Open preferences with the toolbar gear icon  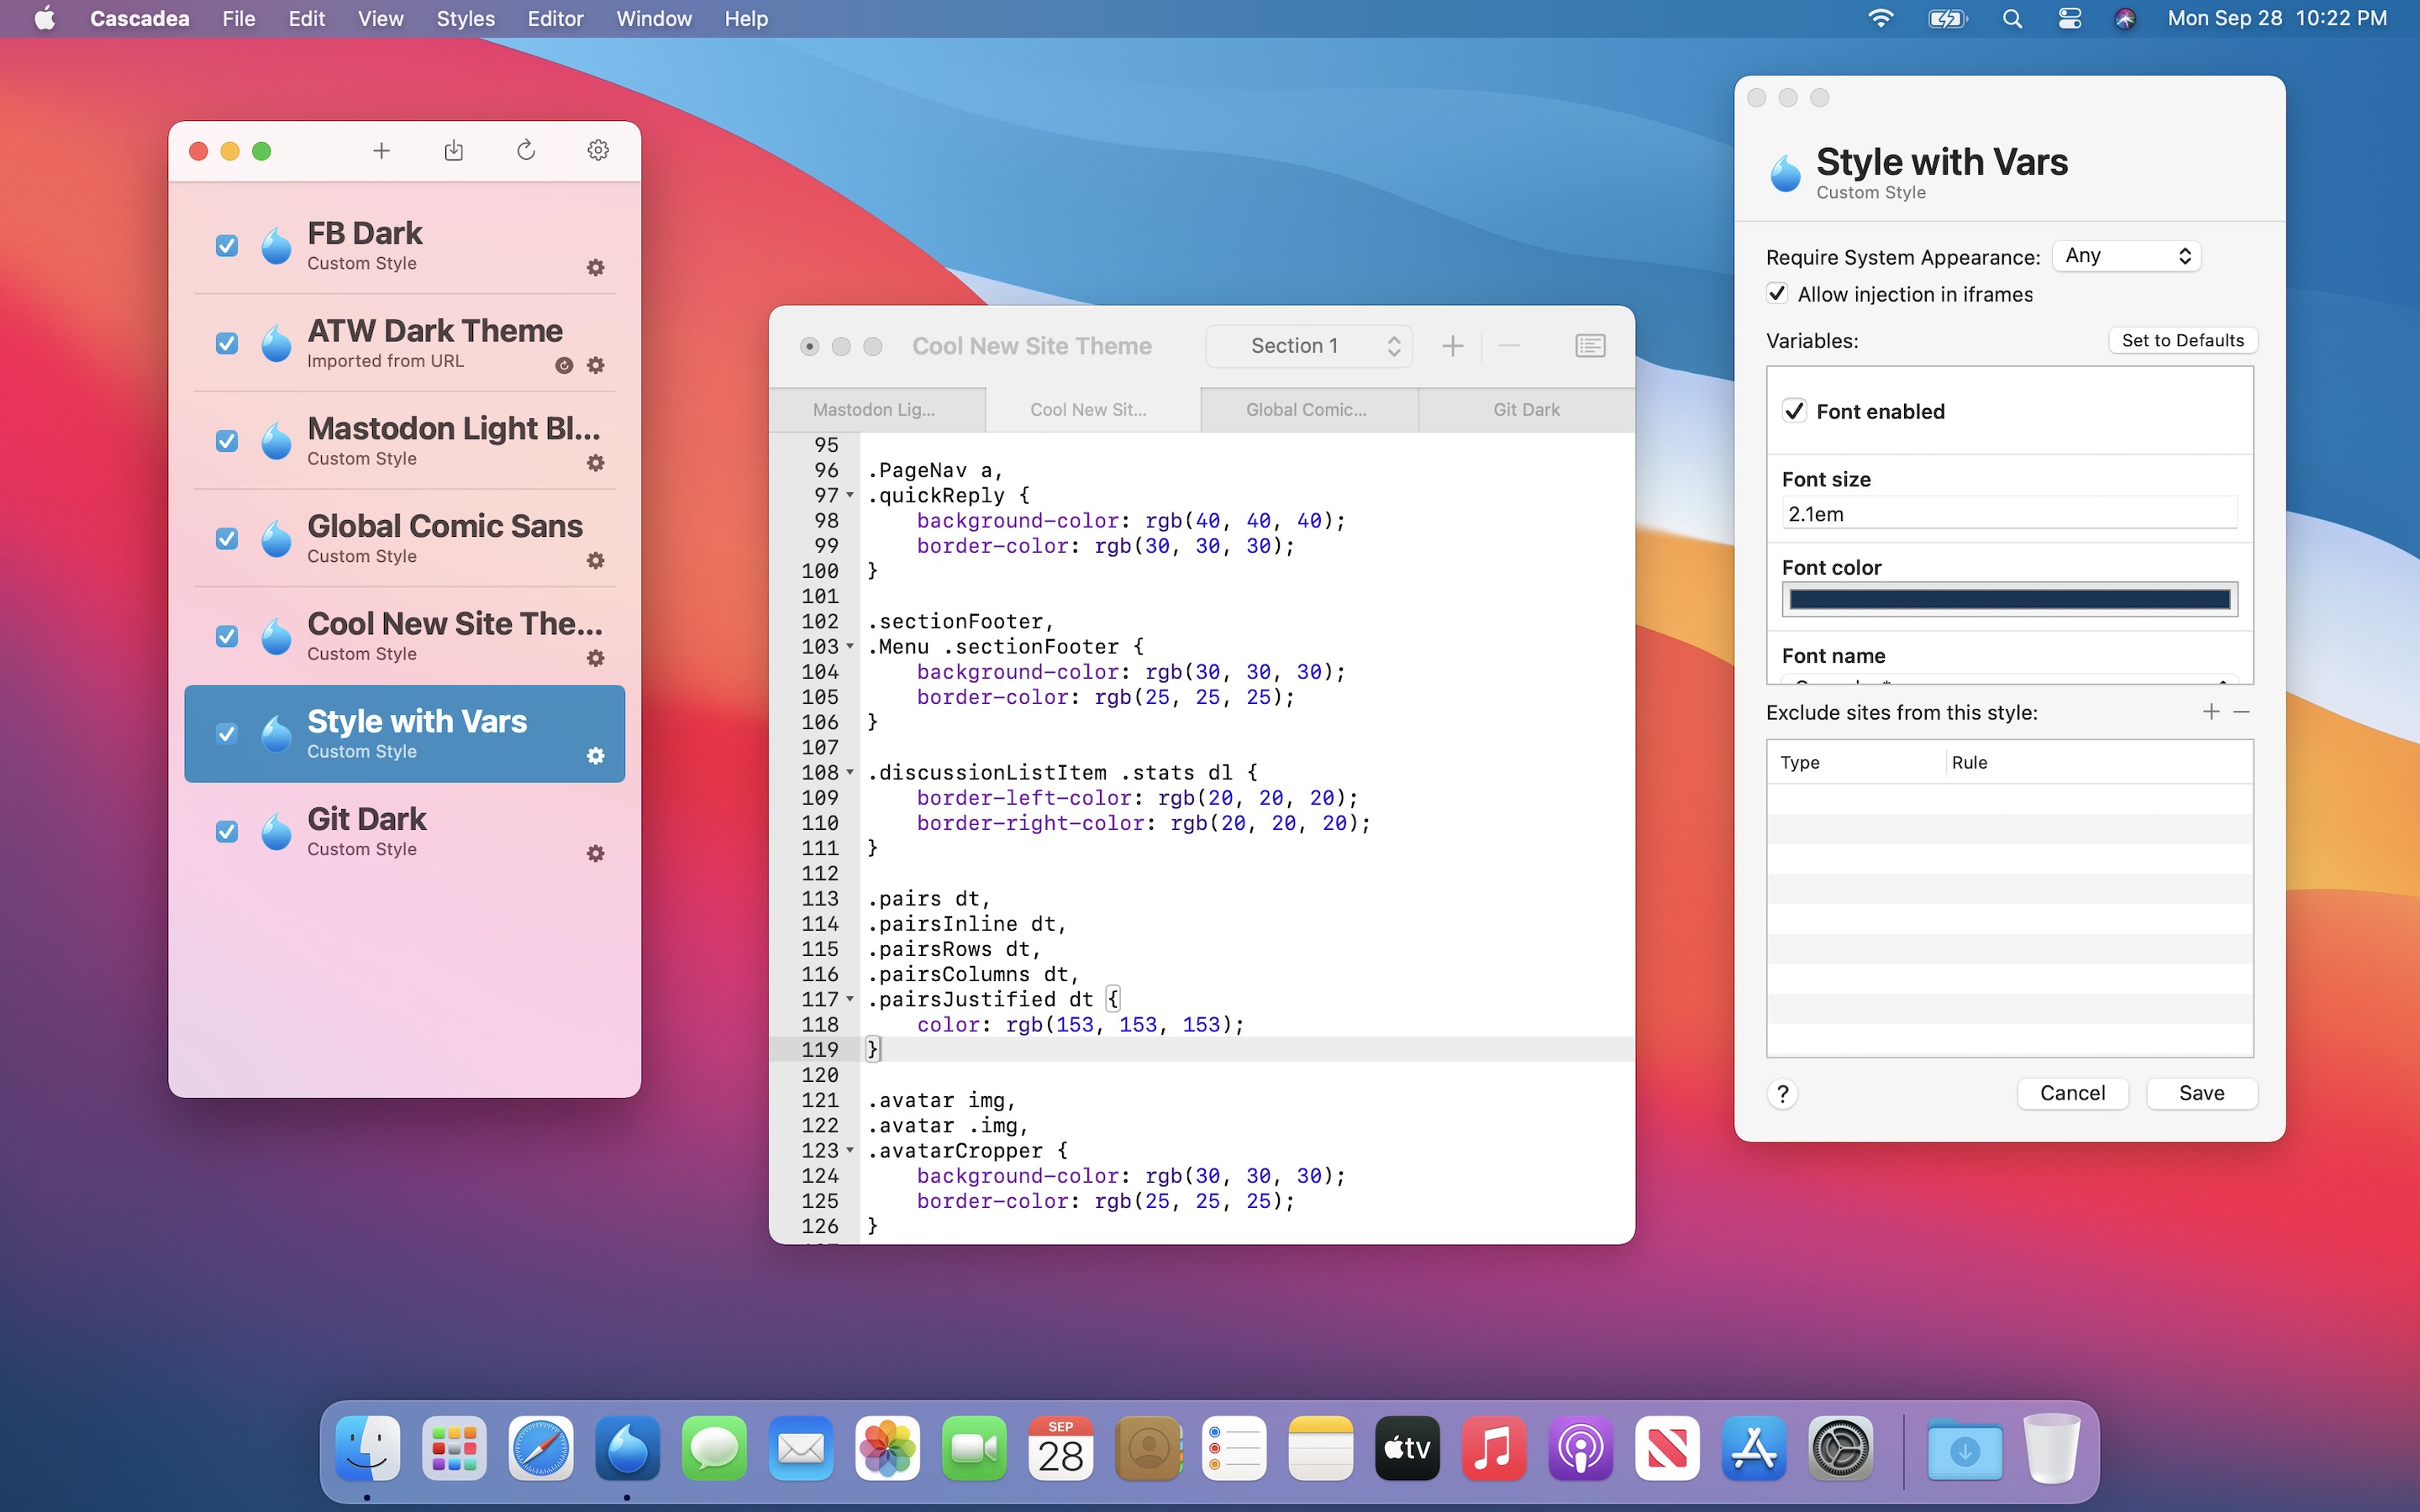[598, 151]
